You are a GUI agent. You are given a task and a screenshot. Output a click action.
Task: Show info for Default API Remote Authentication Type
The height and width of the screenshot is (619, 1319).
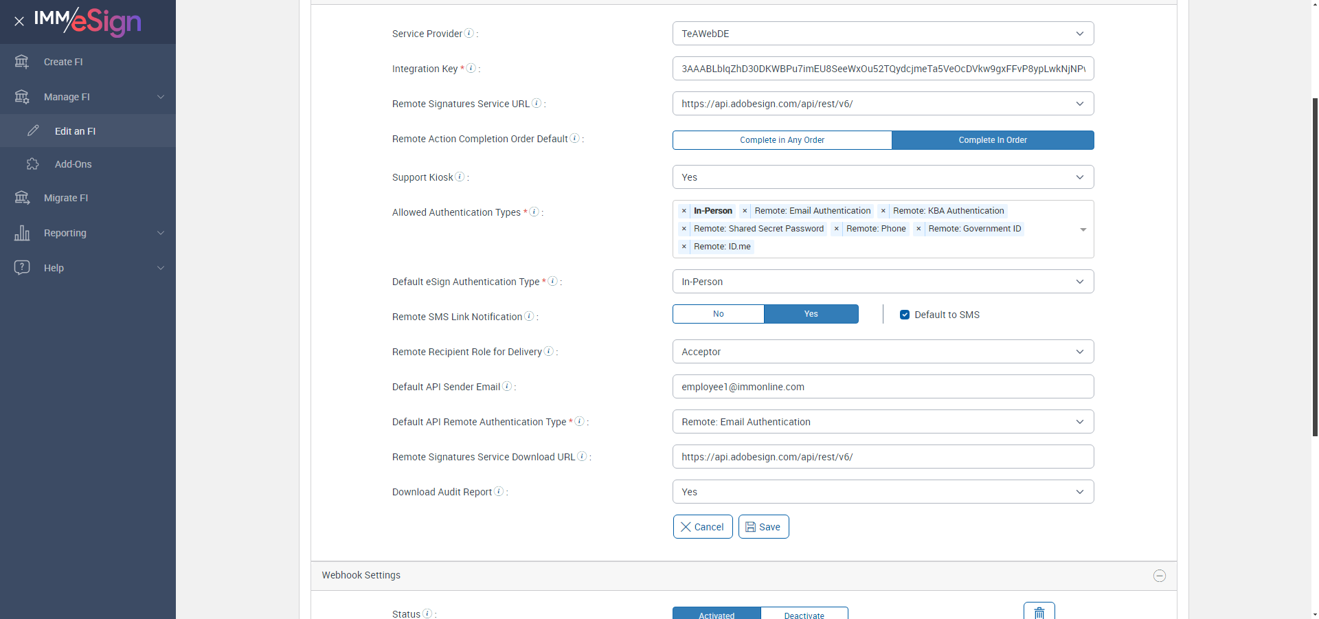[580, 421]
